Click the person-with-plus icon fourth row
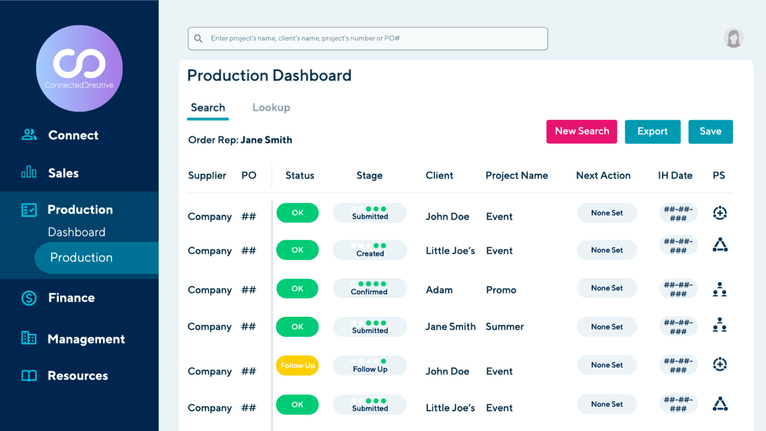This screenshot has height=431, width=766. 720,326
